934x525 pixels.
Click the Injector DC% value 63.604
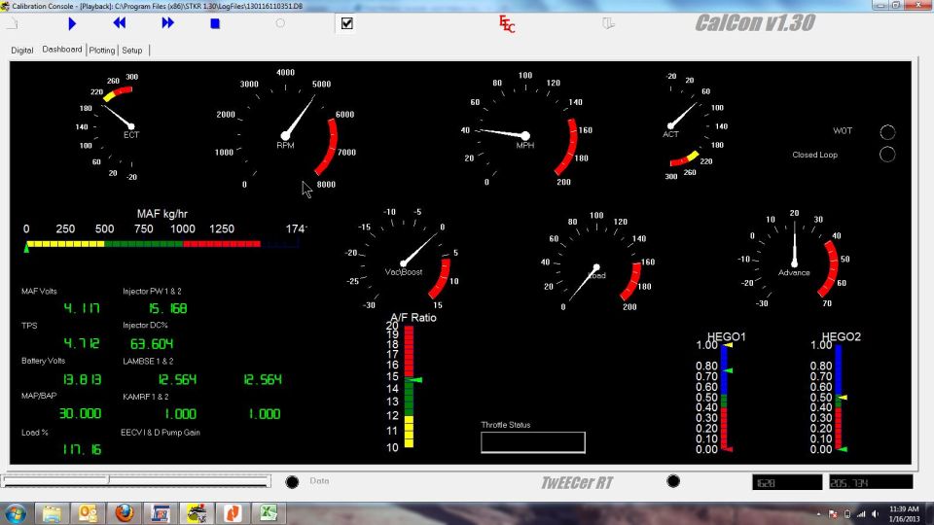pos(152,343)
